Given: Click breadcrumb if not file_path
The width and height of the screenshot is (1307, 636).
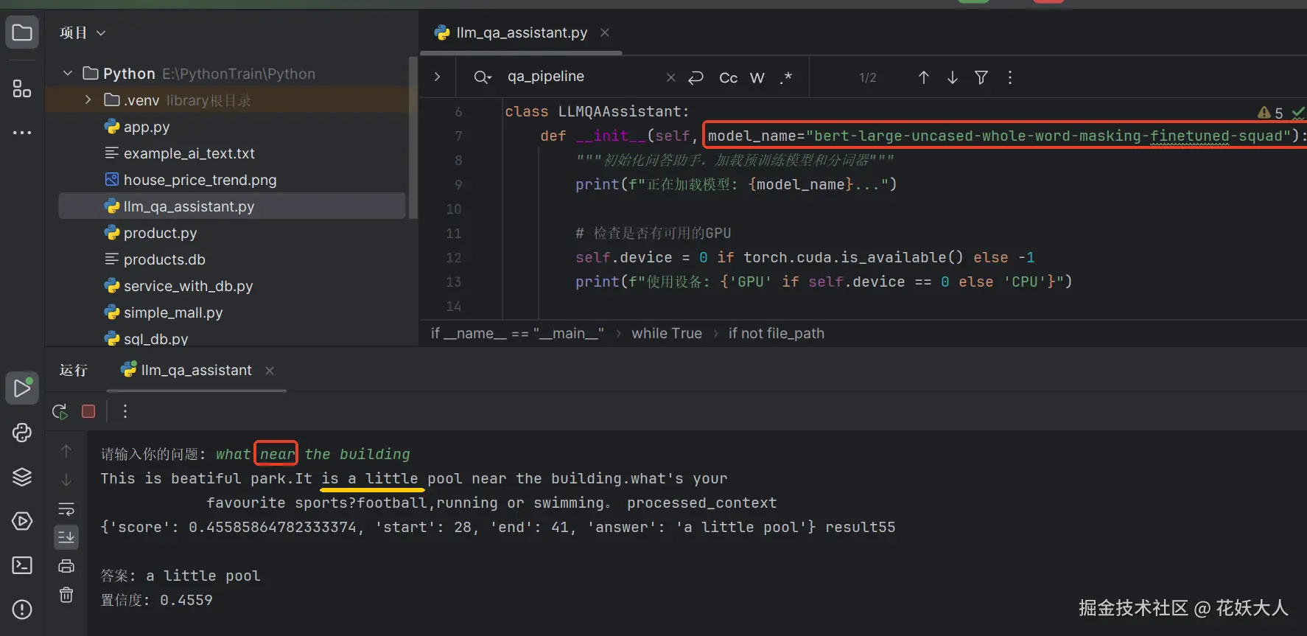Looking at the screenshot, I should point(777,333).
